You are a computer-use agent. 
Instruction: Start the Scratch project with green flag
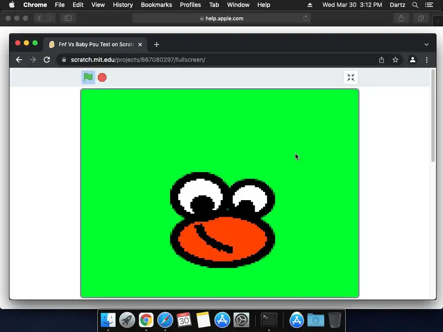click(x=88, y=77)
